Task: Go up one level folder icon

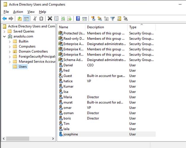Action: tap(20, 19)
